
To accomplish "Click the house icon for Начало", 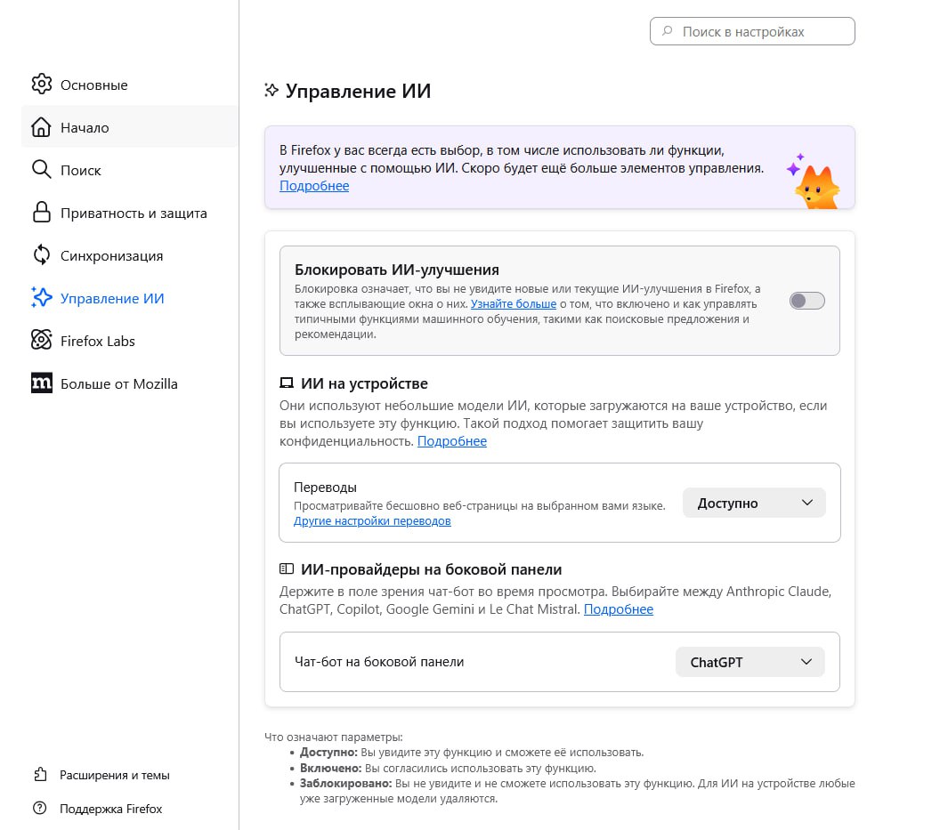I will (41, 127).
